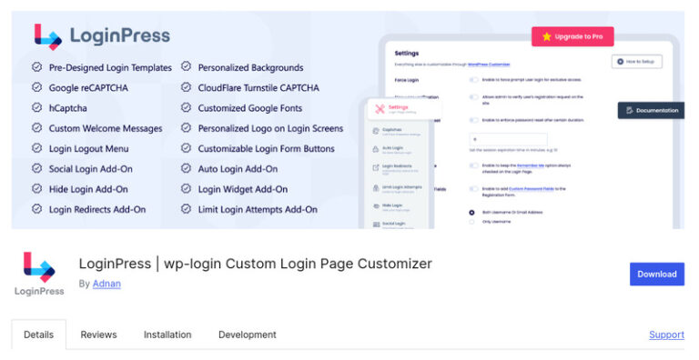This screenshot has width=699, height=360.
Task: Click the checkmark icon beside Login Logout Menu
Action: click(37, 148)
